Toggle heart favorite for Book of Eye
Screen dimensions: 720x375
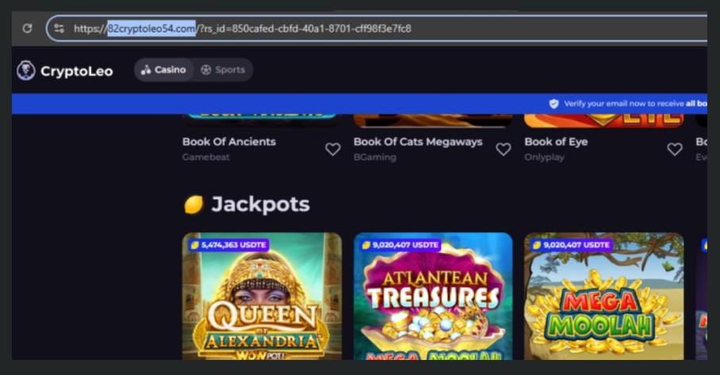pos(675,149)
